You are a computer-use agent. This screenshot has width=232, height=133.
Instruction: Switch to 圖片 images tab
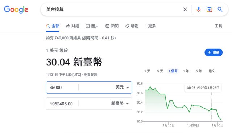[92, 26]
